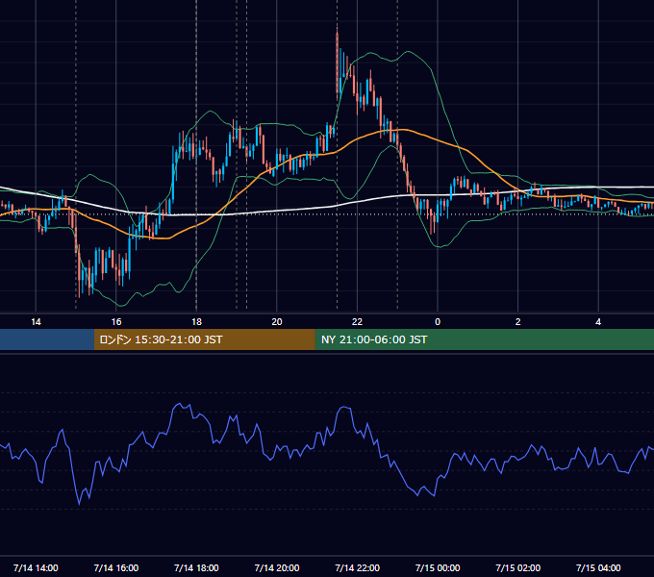Image resolution: width=654 pixels, height=577 pixels.
Task: Click the 7/15 02:00 time label
Action: (x=518, y=567)
